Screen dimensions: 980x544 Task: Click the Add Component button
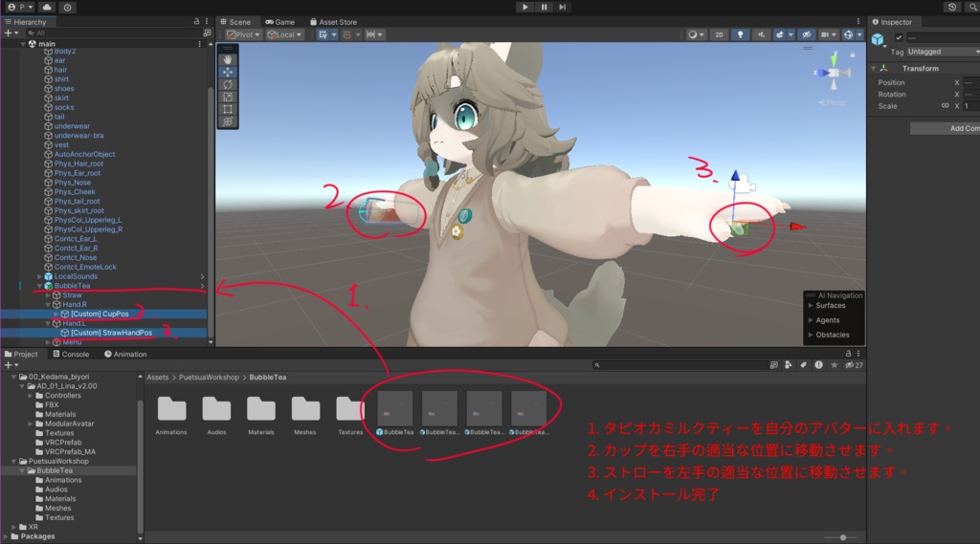coord(945,128)
